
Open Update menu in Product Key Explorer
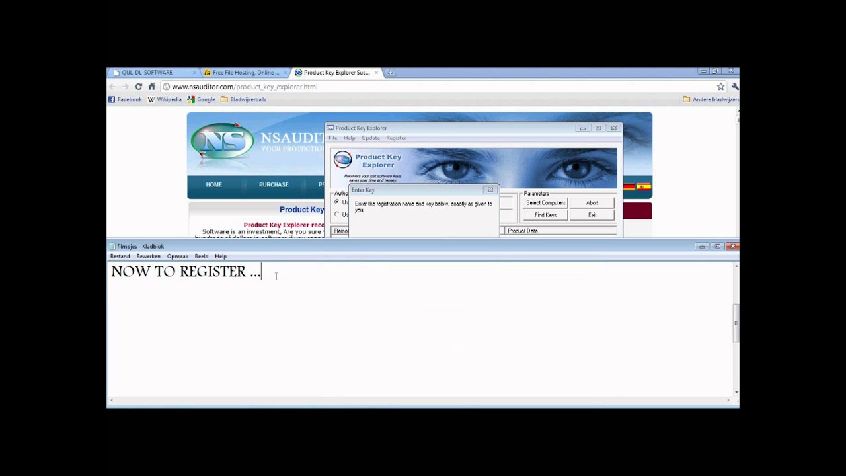[371, 138]
